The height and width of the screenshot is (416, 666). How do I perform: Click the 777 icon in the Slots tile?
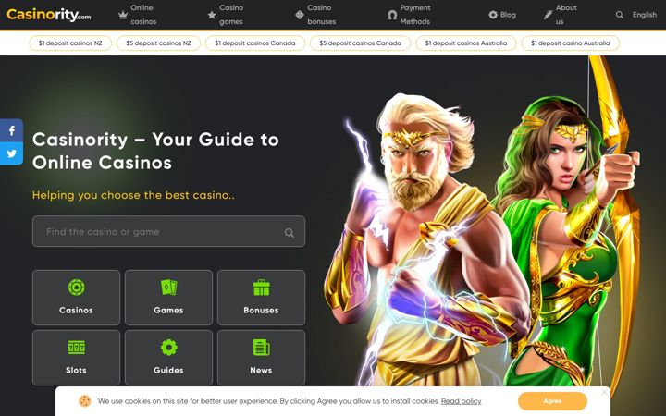[77, 348]
